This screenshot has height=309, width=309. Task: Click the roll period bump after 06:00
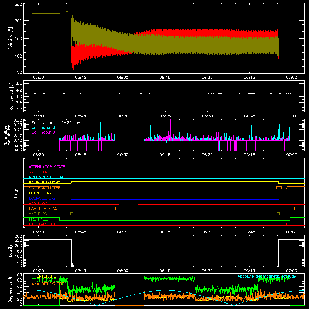point(141,93)
